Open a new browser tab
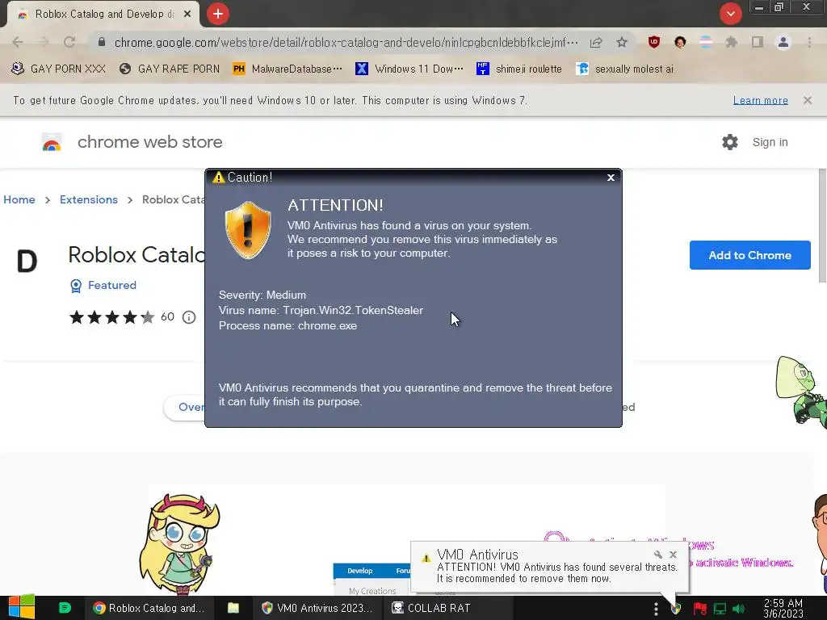Screen dimensions: 827x620 [x=218, y=14]
